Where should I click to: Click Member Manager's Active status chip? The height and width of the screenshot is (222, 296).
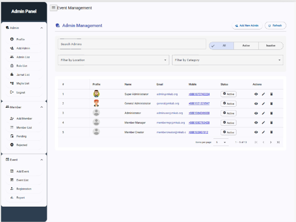(229, 123)
